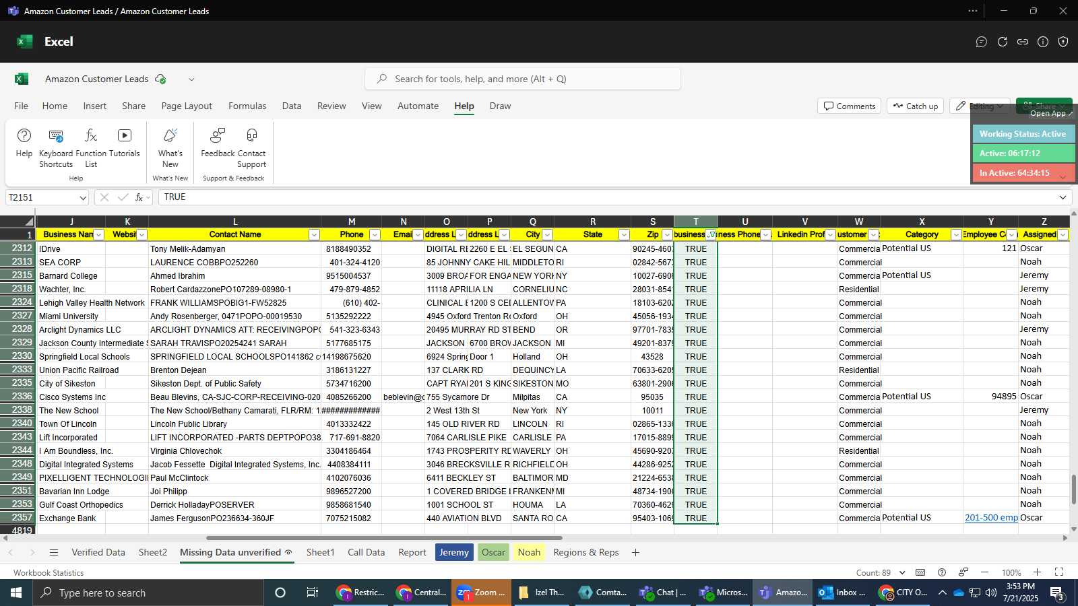Open the Help icon in ribbon
The image size is (1078, 606).
coord(24,143)
